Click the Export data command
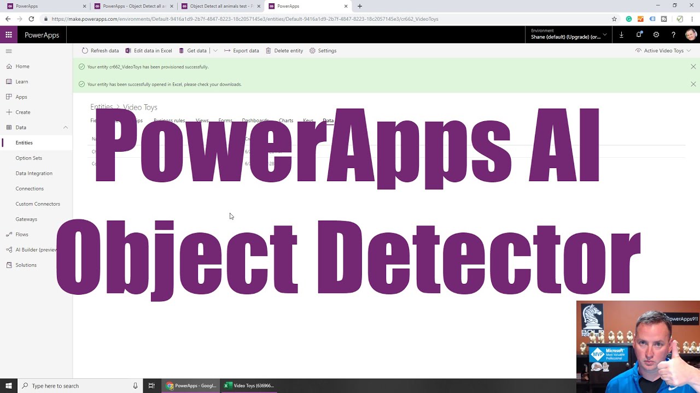700x393 pixels. pyautogui.click(x=241, y=51)
